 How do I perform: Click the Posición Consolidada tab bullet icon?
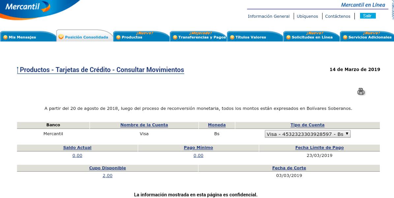click(x=61, y=37)
